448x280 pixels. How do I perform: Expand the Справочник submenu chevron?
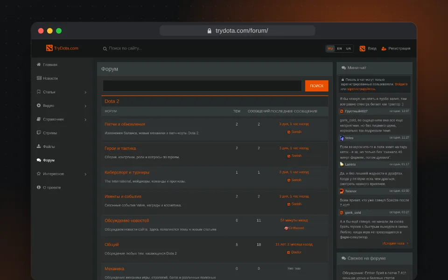click(x=85, y=120)
